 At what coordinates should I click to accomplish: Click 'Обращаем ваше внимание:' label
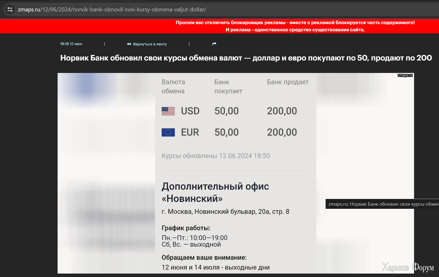[204, 258]
